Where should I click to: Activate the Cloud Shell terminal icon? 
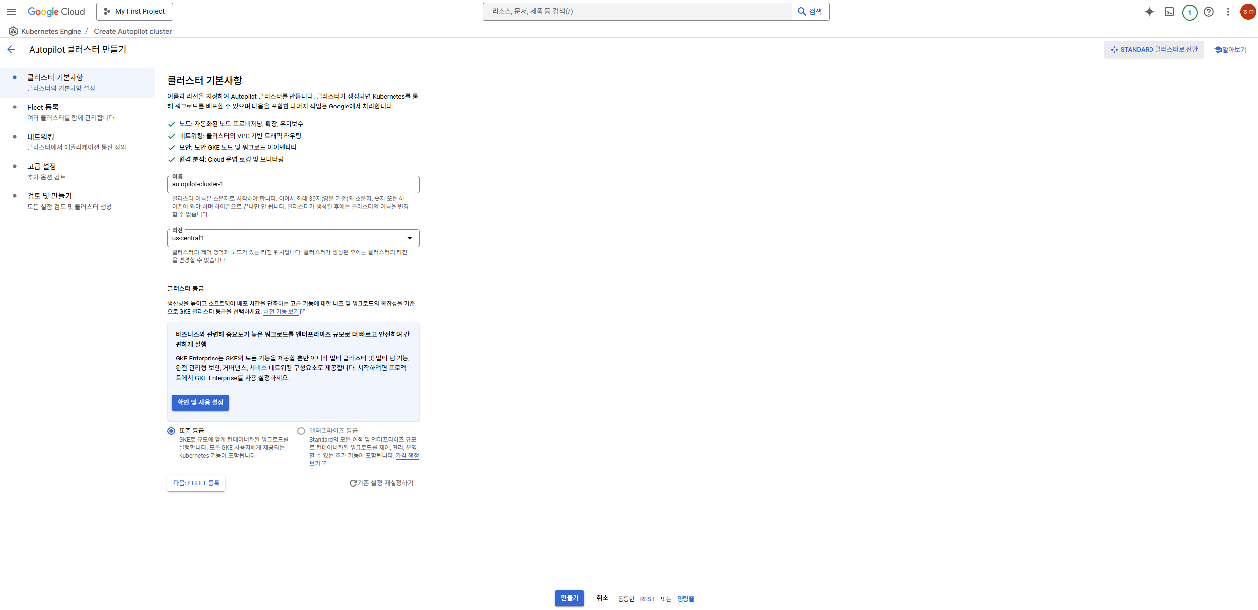pyautogui.click(x=1169, y=12)
